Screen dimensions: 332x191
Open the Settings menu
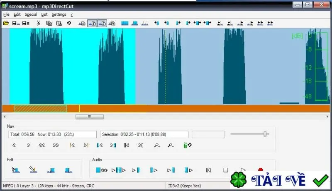(59, 14)
